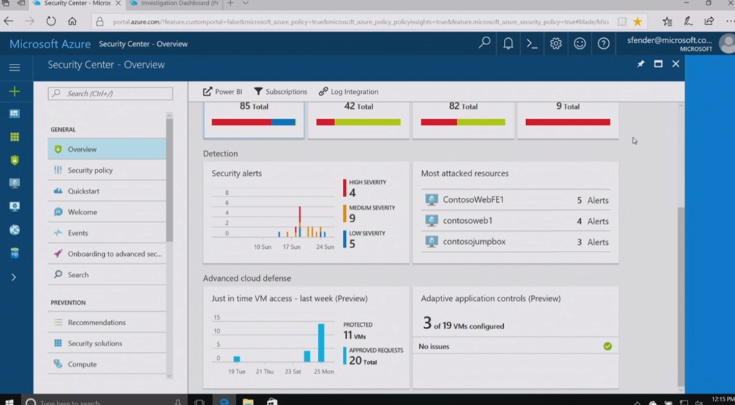
Task: Open the sfender@microsoft.com account menu
Action: point(680,44)
